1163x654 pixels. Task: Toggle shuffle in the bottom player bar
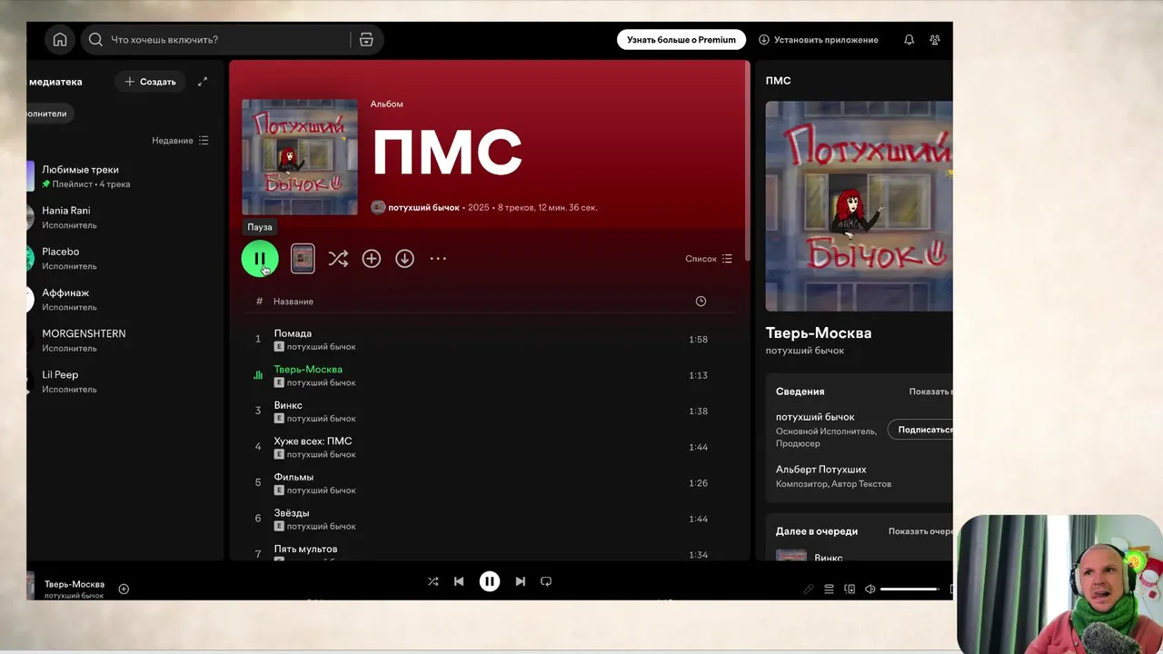(432, 581)
